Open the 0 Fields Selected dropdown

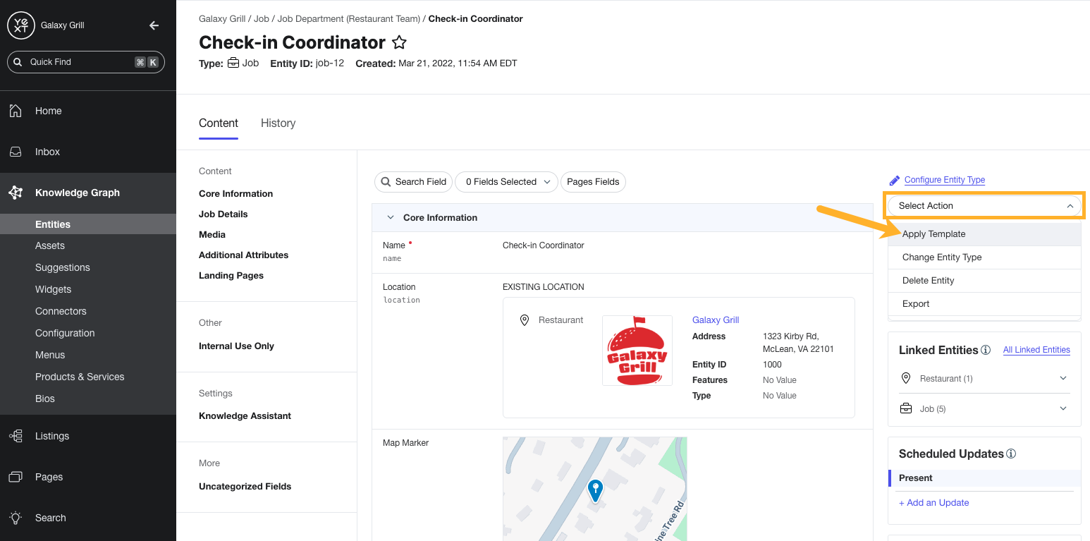click(x=506, y=182)
